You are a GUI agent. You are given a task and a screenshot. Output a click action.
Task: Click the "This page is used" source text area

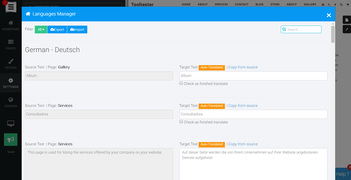point(99,164)
